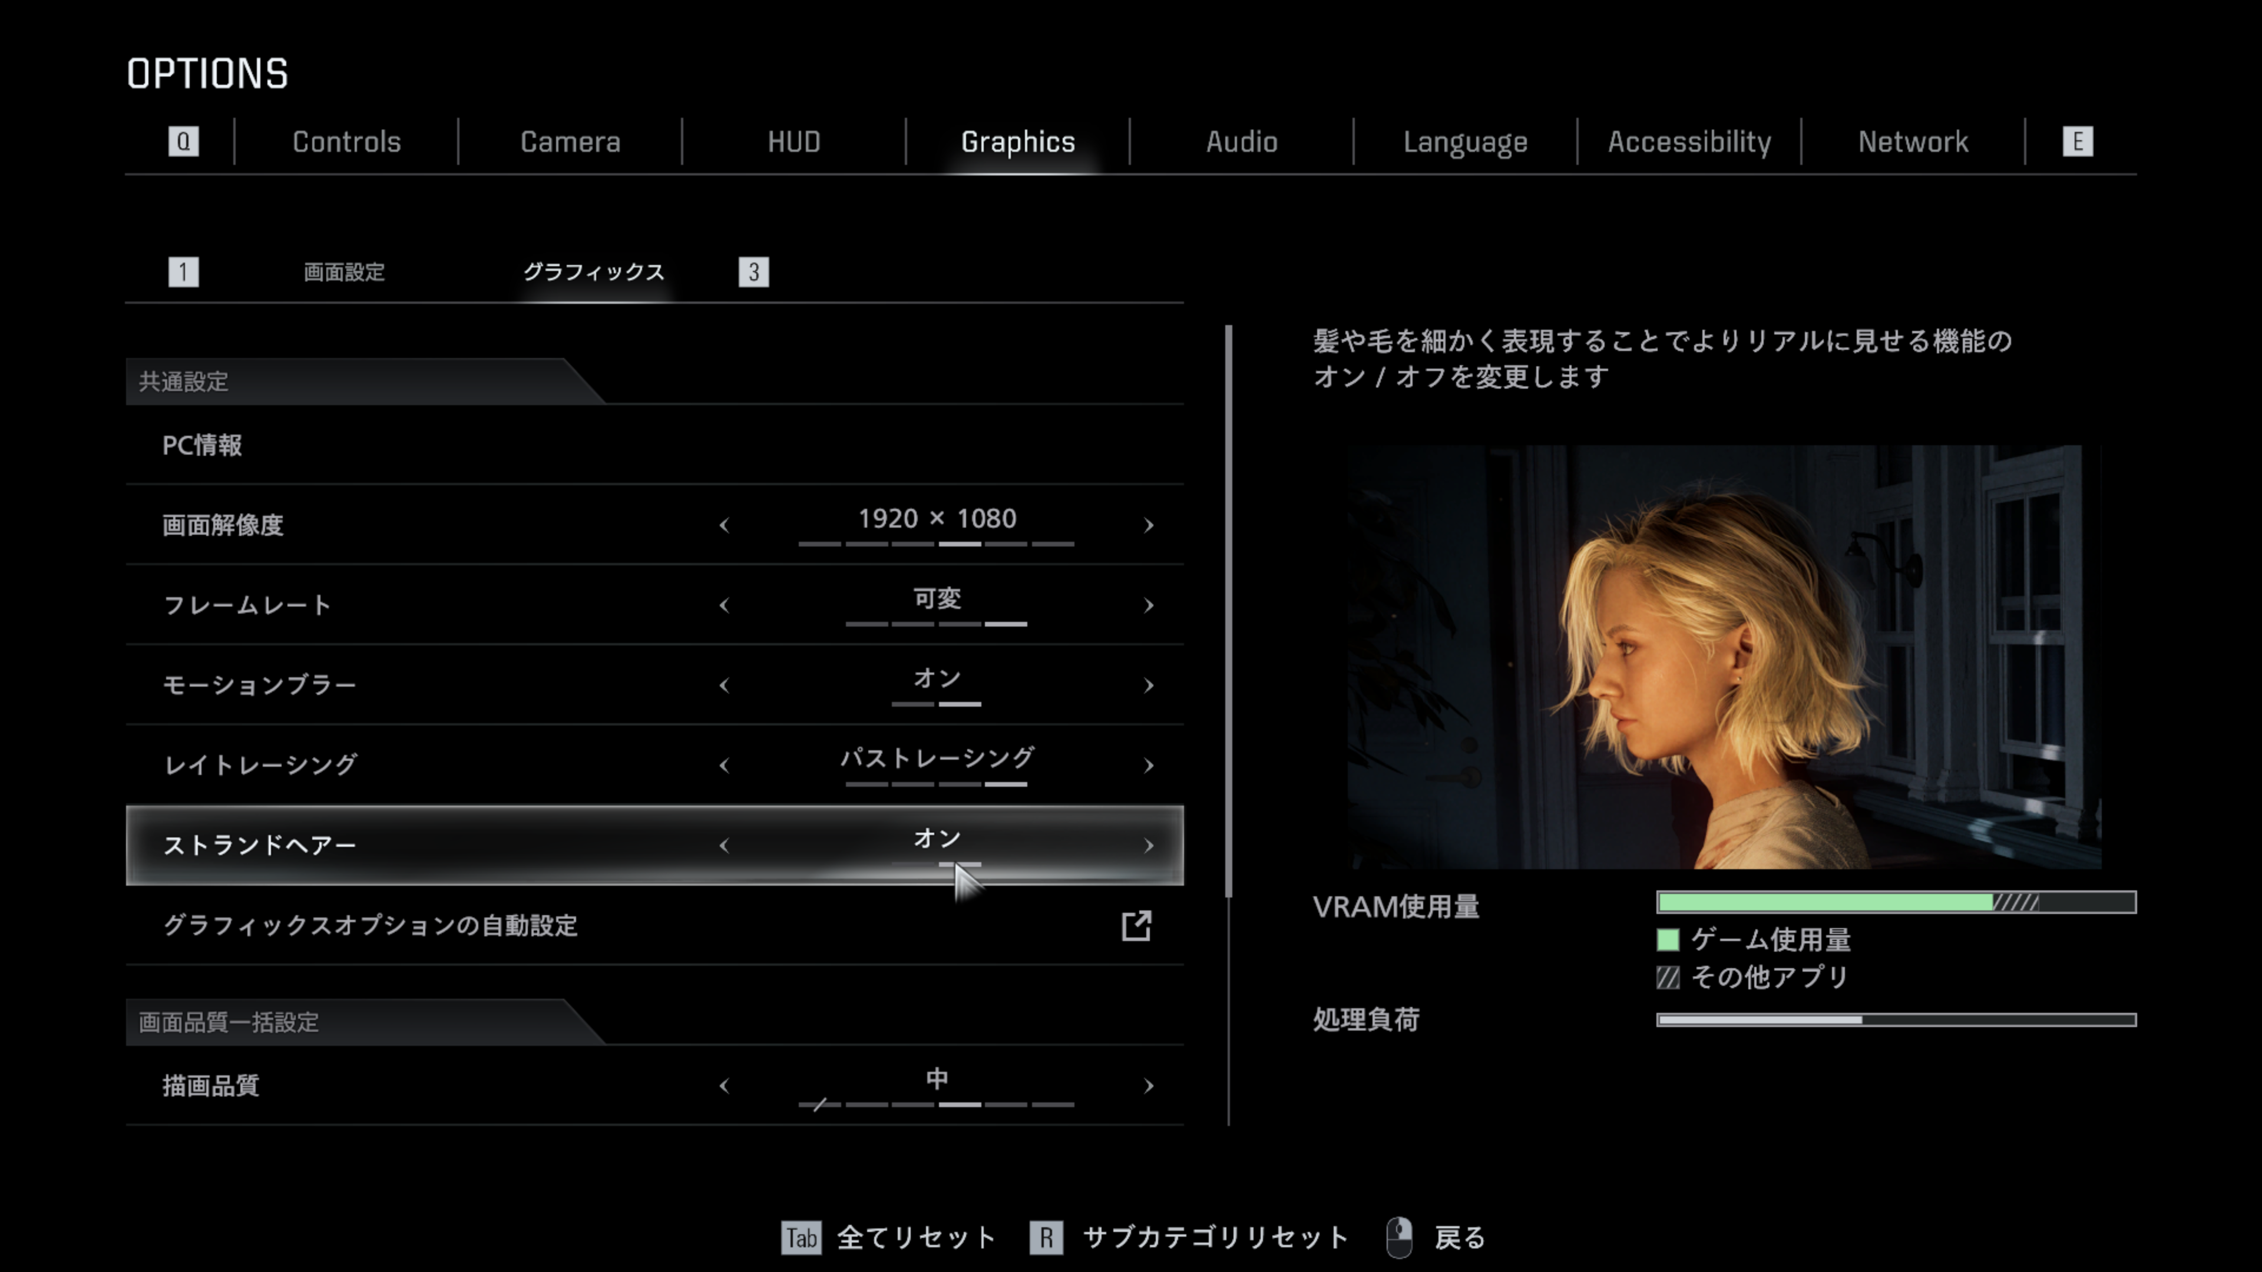Toggle モーションブラー with its left arrow

point(723,685)
